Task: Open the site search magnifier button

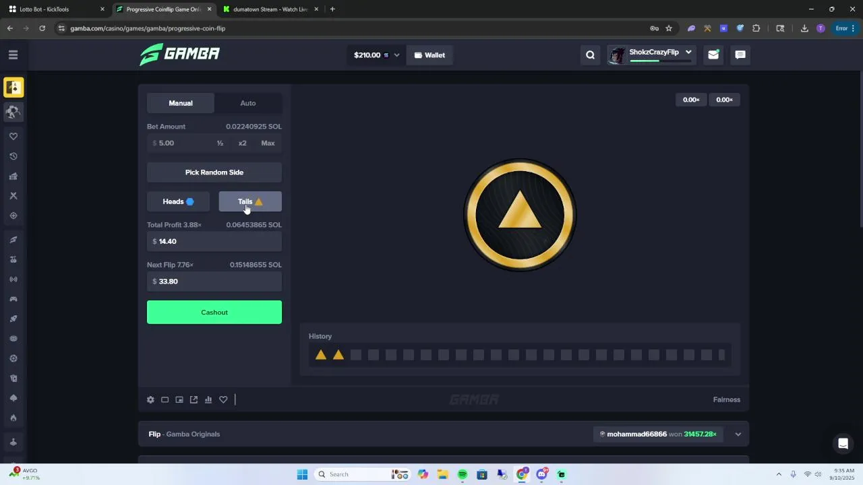Action: click(x=591, y=55)
